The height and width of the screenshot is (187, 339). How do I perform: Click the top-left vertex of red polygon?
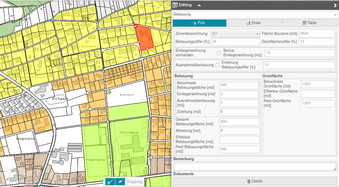click(x=135, y=26)
